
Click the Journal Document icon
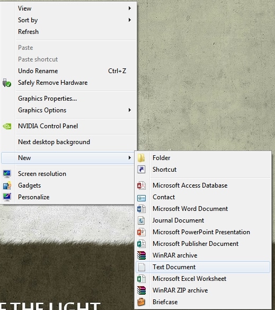(141, 220)
